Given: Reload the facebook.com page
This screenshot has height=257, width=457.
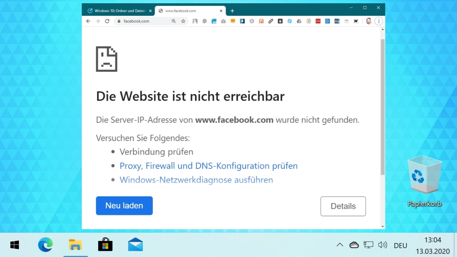Looking at the screenshot, I should pyautogui.click(x=107, y=21).
